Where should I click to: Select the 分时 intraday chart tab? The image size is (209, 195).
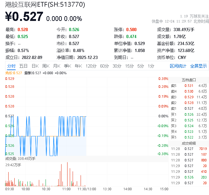coord(11,66)
